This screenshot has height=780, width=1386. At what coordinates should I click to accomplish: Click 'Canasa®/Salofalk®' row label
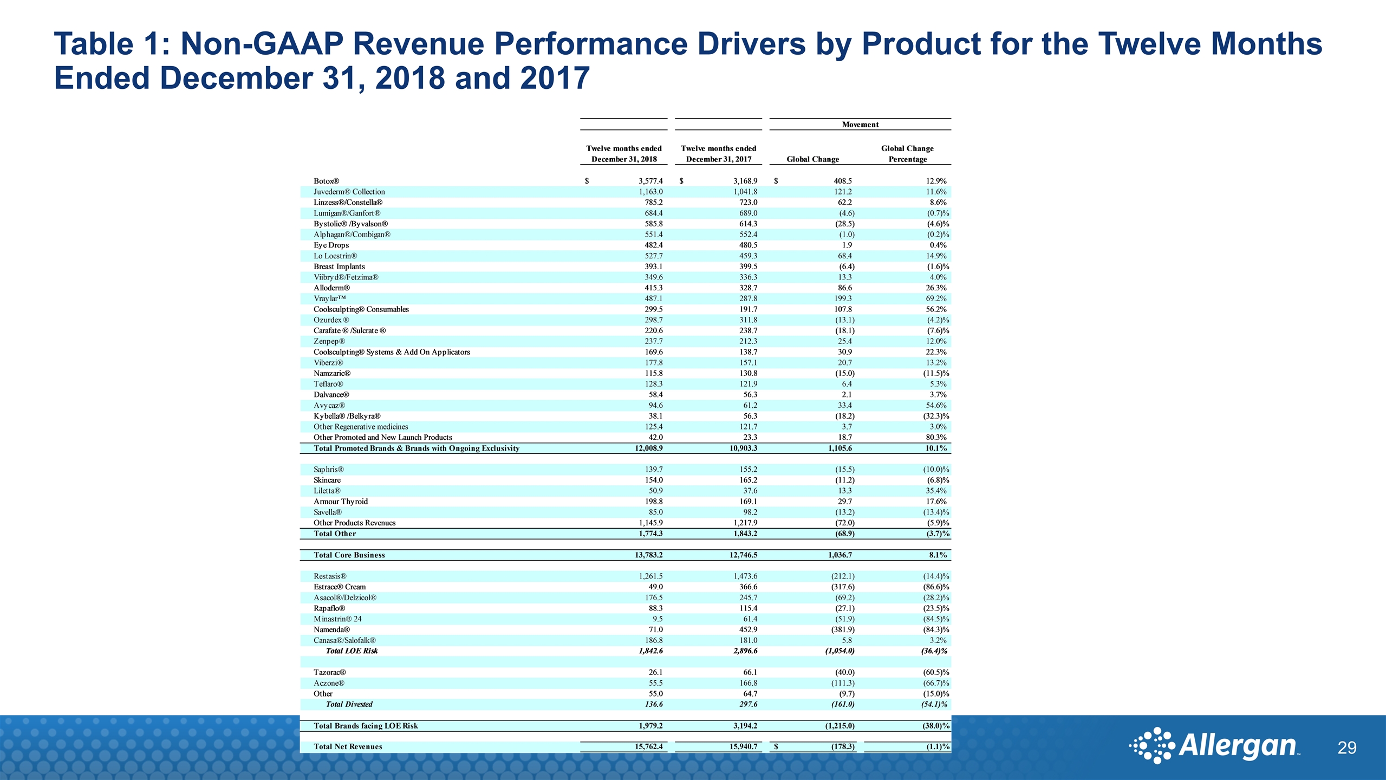[x=345, y=640]
